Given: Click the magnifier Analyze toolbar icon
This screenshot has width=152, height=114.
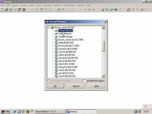Looking at the screenshot, I should pyautogui.click(x=120, y=9).
